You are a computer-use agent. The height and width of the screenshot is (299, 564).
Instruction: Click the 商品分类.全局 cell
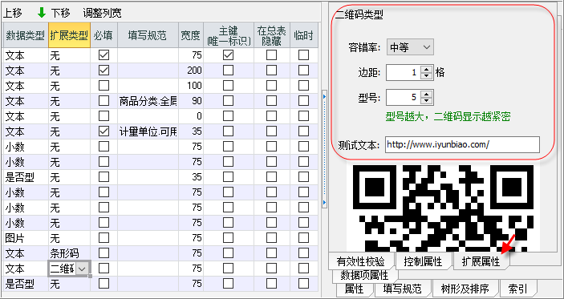point(148,101)
